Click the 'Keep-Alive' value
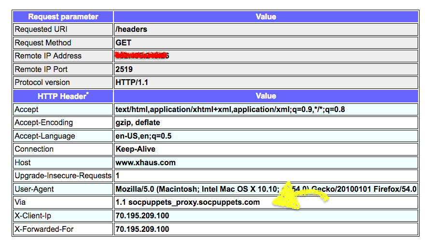Viewport: 435px width, 242px height. click(266, 149)
